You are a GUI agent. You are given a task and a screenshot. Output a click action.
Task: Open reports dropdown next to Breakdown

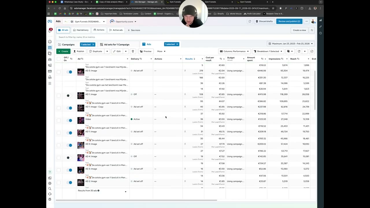click(290, 51)
